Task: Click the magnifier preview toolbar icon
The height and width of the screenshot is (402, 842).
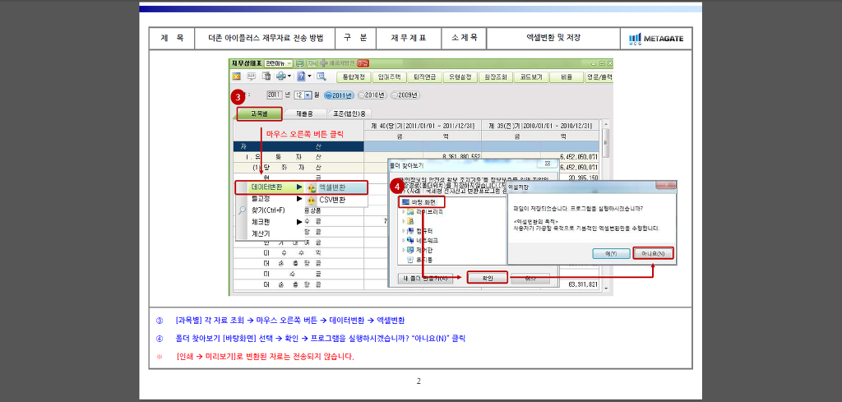Action: pyautogui.click(x=322, y=76)
